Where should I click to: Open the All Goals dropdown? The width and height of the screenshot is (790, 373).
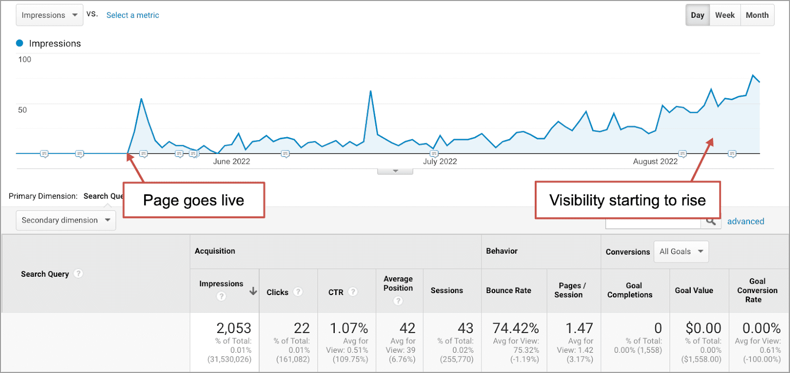click(x=681, y=252)
